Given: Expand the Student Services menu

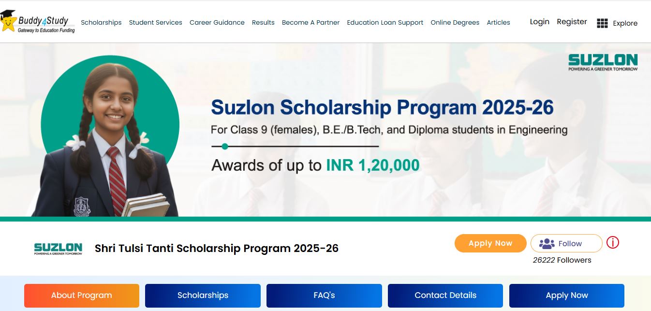Looking at the screenshot, I should point(155,23).
